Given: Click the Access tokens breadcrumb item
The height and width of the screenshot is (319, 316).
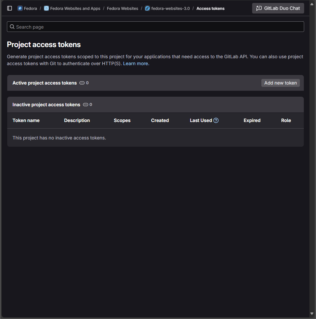Looking at the screenshot, I should pos(210,8).
